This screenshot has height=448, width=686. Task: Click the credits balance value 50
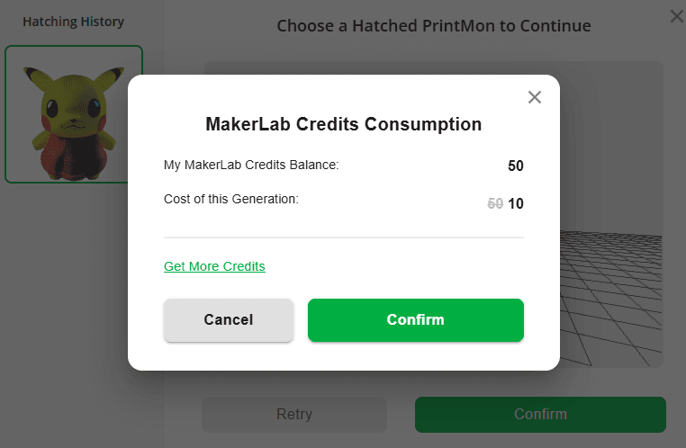click(x=515, y=166)
